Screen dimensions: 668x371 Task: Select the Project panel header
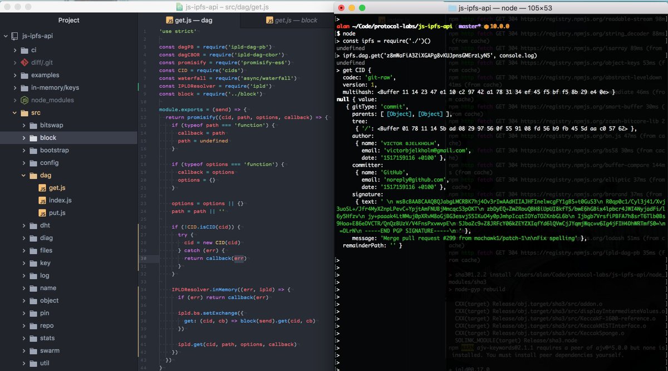[68, 20]
